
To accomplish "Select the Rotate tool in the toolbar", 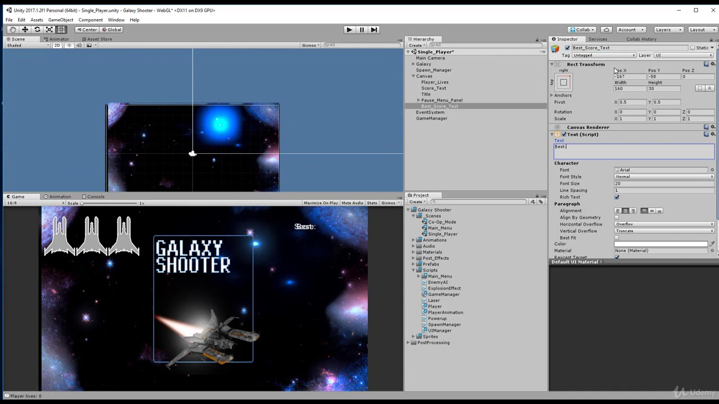I will click(37, 30).
